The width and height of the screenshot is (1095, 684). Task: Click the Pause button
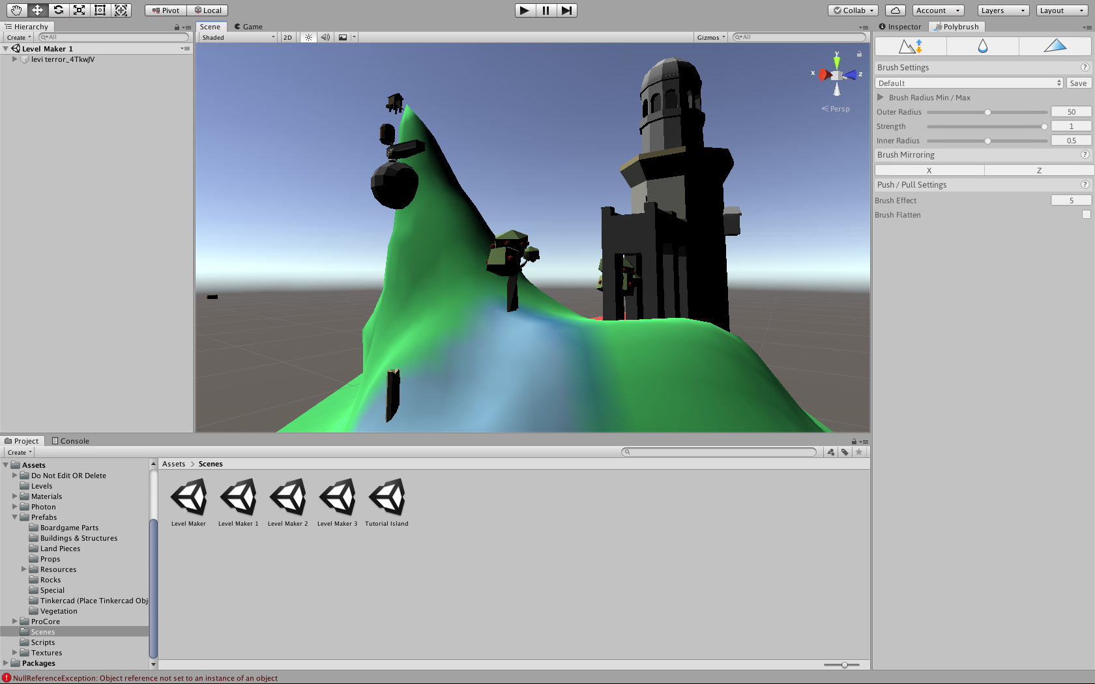point(546,10)
